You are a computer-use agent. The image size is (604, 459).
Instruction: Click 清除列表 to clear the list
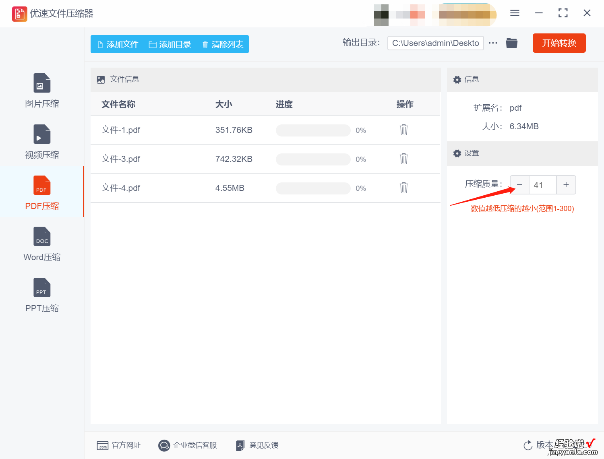coord(223,44)
